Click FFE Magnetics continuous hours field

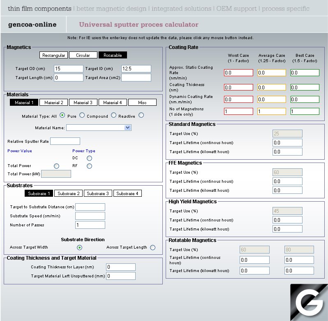287,181
